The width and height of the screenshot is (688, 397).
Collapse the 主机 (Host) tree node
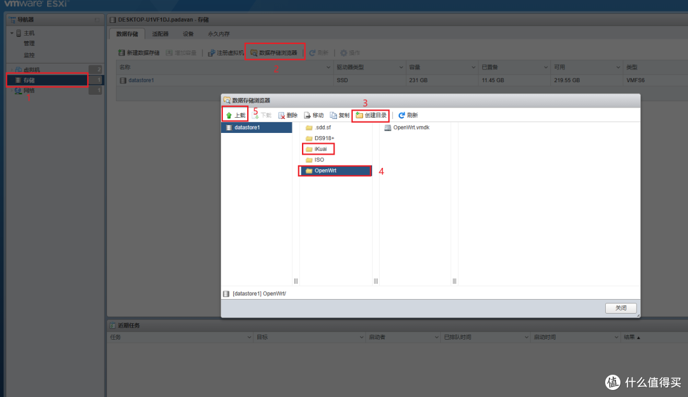11,33
